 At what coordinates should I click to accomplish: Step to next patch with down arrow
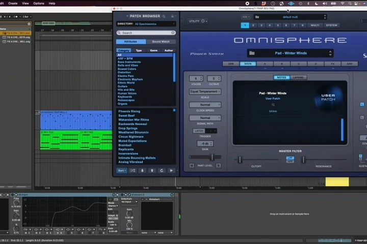[x=142, y=170]
